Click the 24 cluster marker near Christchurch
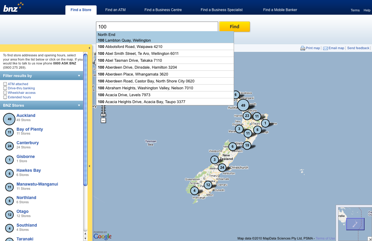 pyautogui.click(x=222, y=168)
